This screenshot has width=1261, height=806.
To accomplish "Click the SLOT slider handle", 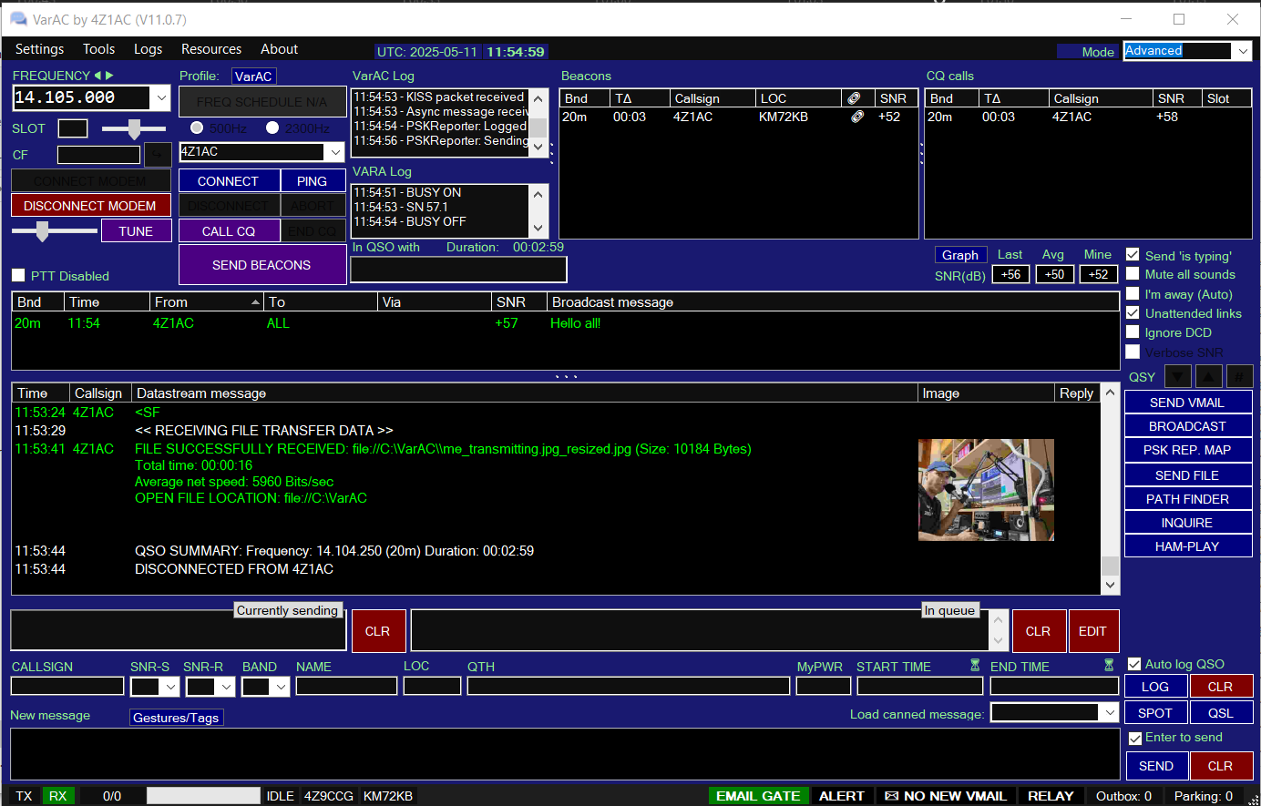I will pyautogui.click(x=134, y=128).
